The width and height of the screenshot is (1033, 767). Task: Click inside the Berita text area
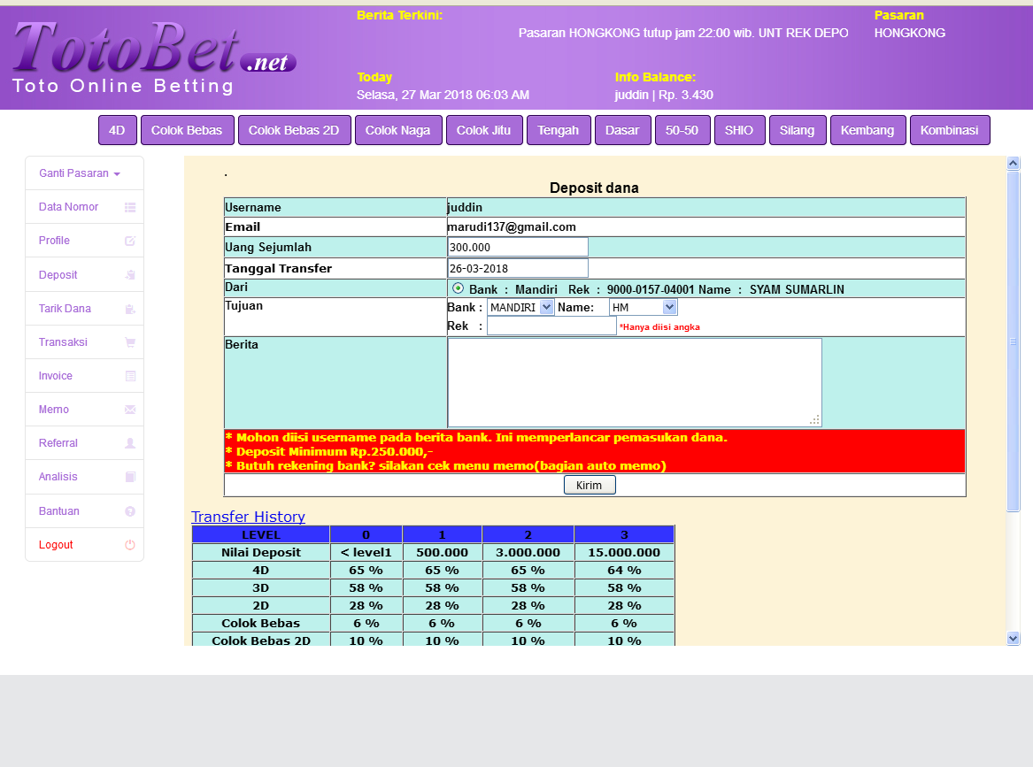(x=635, y=382)
